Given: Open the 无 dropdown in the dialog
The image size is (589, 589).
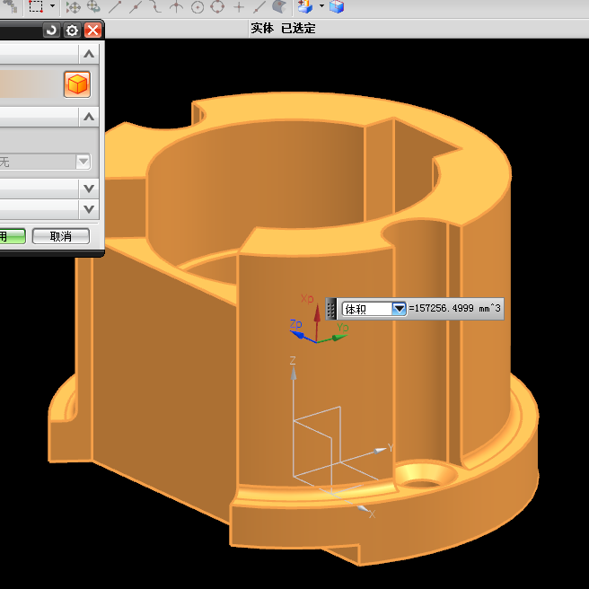Looking at the screenshot, I should (x=83, y=162).
